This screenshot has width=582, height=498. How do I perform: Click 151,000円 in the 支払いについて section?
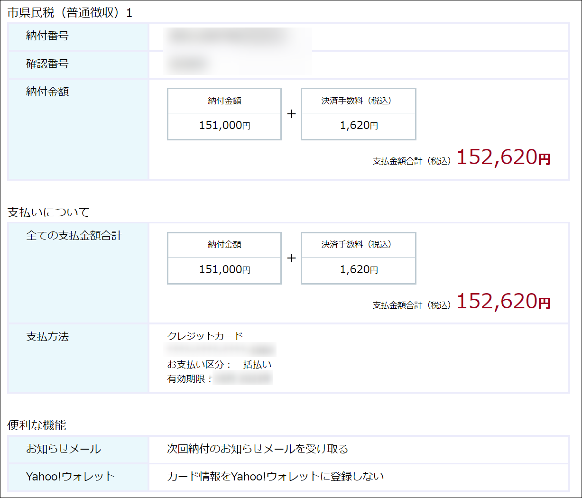pyautogui.click(x=224, y=270)
